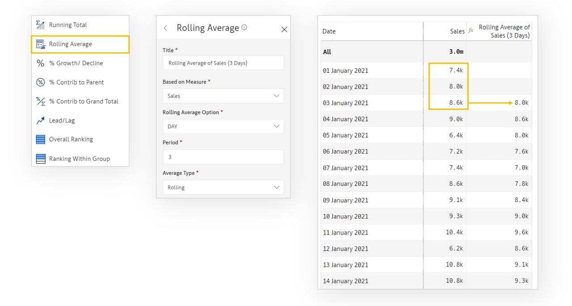The height and width of the screenshot is (306, 572).
Task: Open the Based on Measure dropdown
Action: pos(223,96)
